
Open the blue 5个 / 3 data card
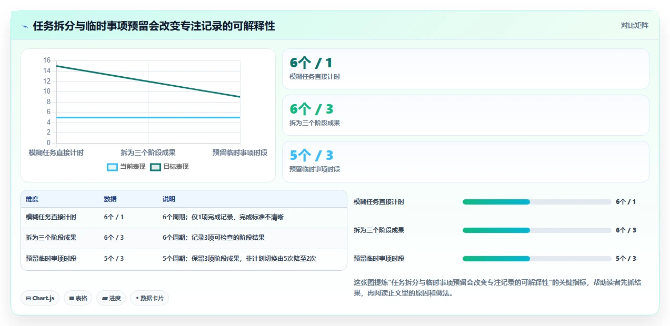[x=466, y=161]
